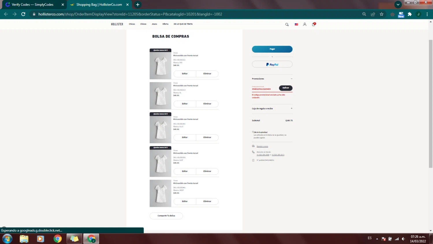Viewport: 433px width, 244px height.
Task: Click Aplicar to apply promo code
Action: 286,88
